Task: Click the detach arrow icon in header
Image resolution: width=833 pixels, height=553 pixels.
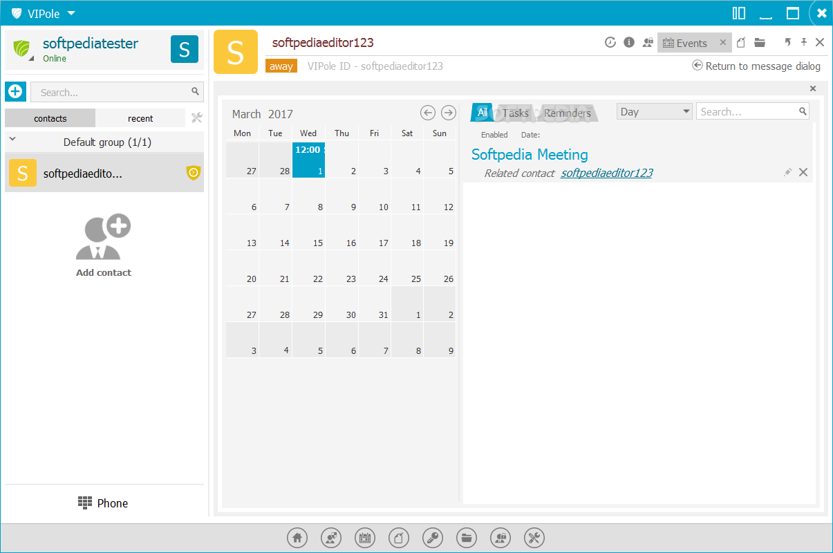Action: click(x=787, y=42)
